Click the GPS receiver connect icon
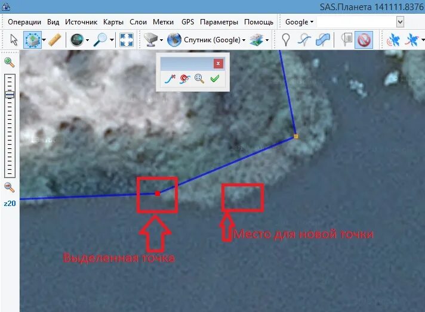This screenshot has height=312, width=425. [393, 40]
